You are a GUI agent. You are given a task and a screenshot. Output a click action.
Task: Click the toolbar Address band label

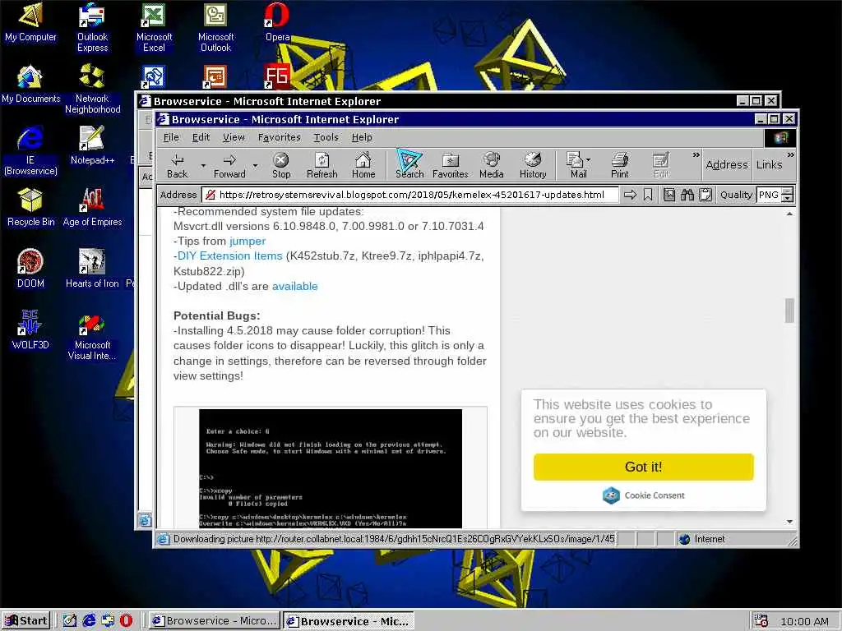coord(727,164)
